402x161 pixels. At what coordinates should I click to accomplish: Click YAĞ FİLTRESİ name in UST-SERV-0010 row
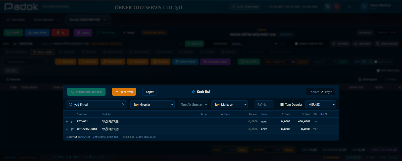[111, 129]
